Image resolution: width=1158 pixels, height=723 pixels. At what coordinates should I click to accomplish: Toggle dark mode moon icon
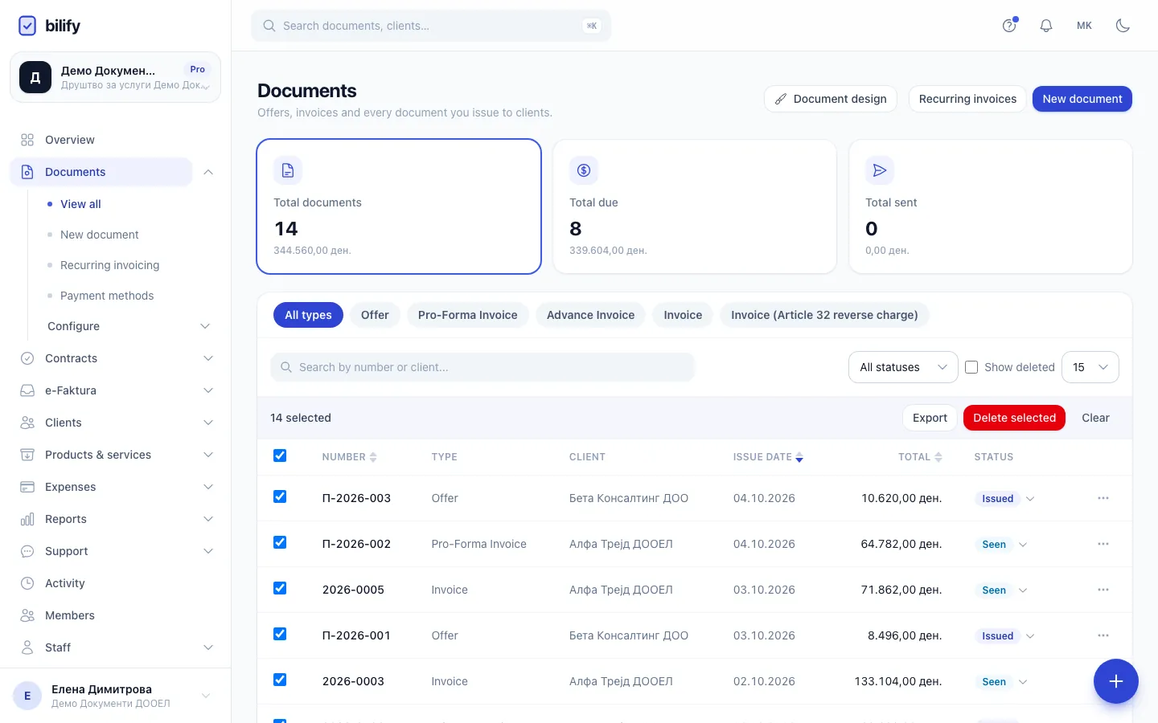(1123, 26)
